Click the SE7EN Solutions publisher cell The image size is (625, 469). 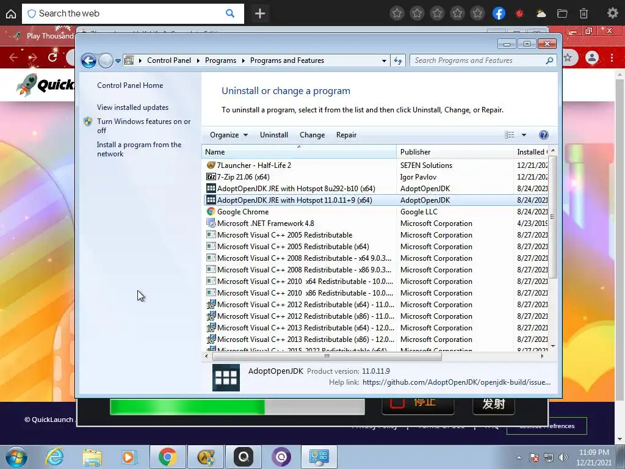(x=426, y=165)
